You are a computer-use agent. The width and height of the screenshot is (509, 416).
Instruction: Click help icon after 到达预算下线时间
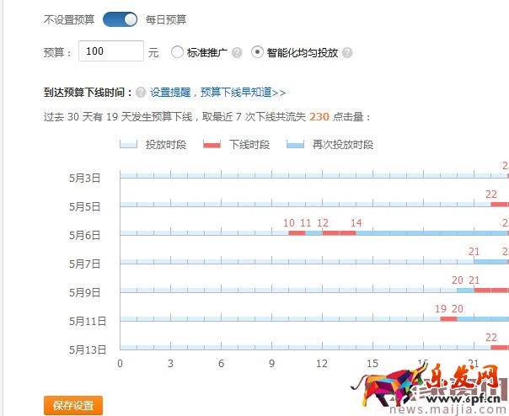pyautogui.click(x=141, y=92)
